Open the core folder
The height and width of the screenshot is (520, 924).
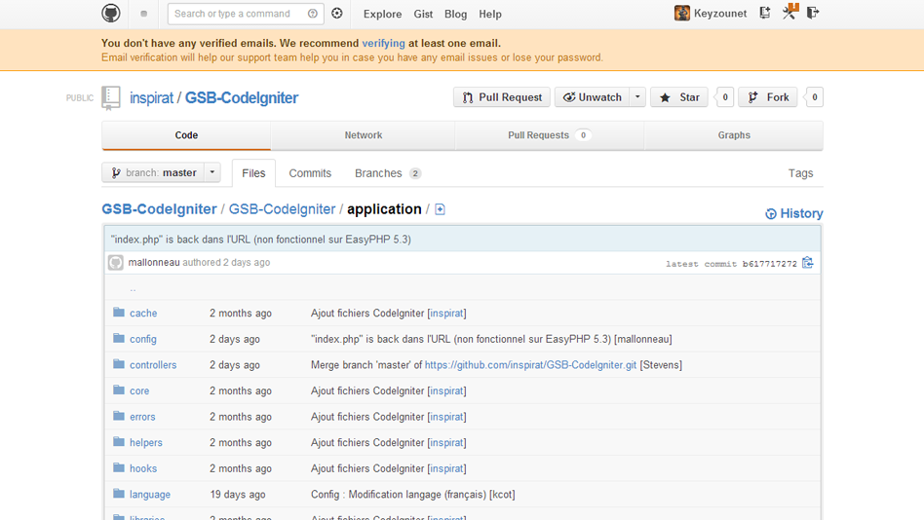point(139,390)
